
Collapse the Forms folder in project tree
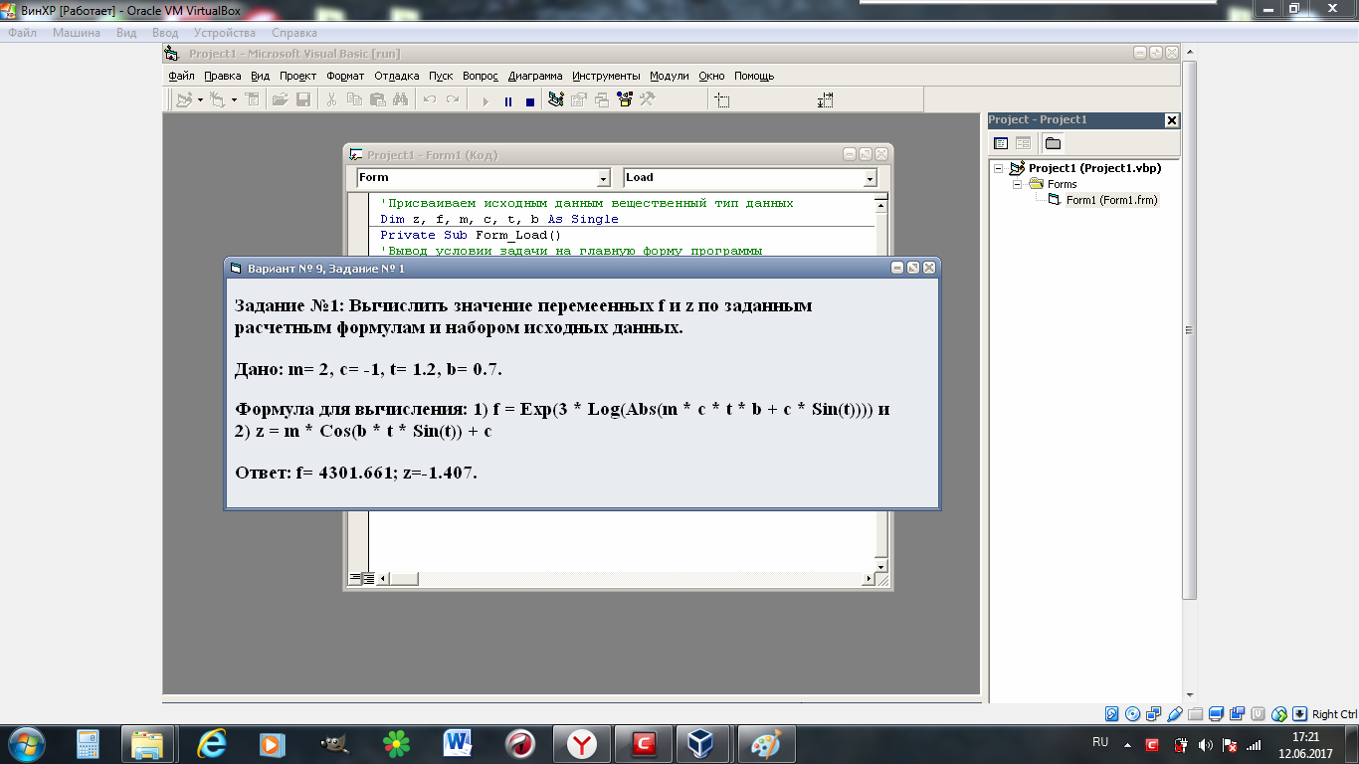pyautogui.click(x=1018, y=184)
